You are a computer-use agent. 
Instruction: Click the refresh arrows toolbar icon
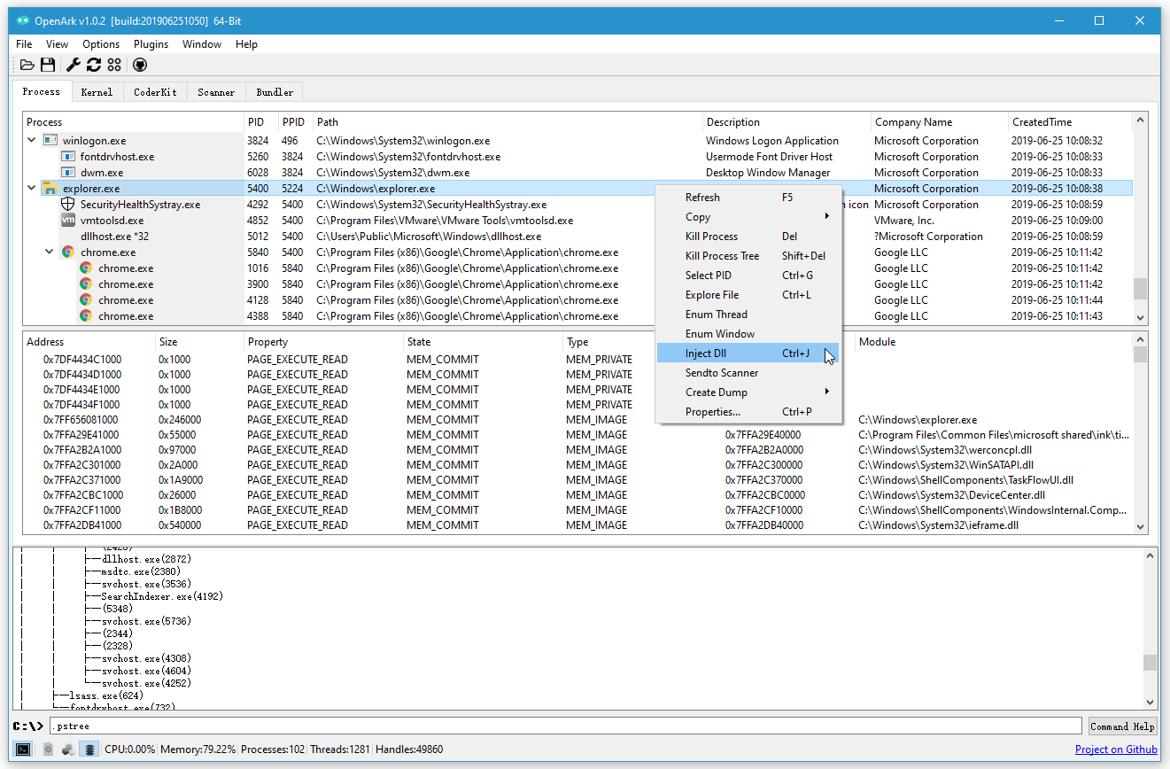94,65
